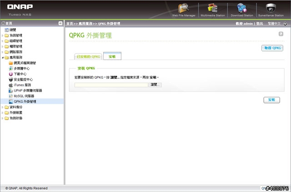Open MySQL 伺服器 icon
Screen dimensions: 291x192
(11, 96)
